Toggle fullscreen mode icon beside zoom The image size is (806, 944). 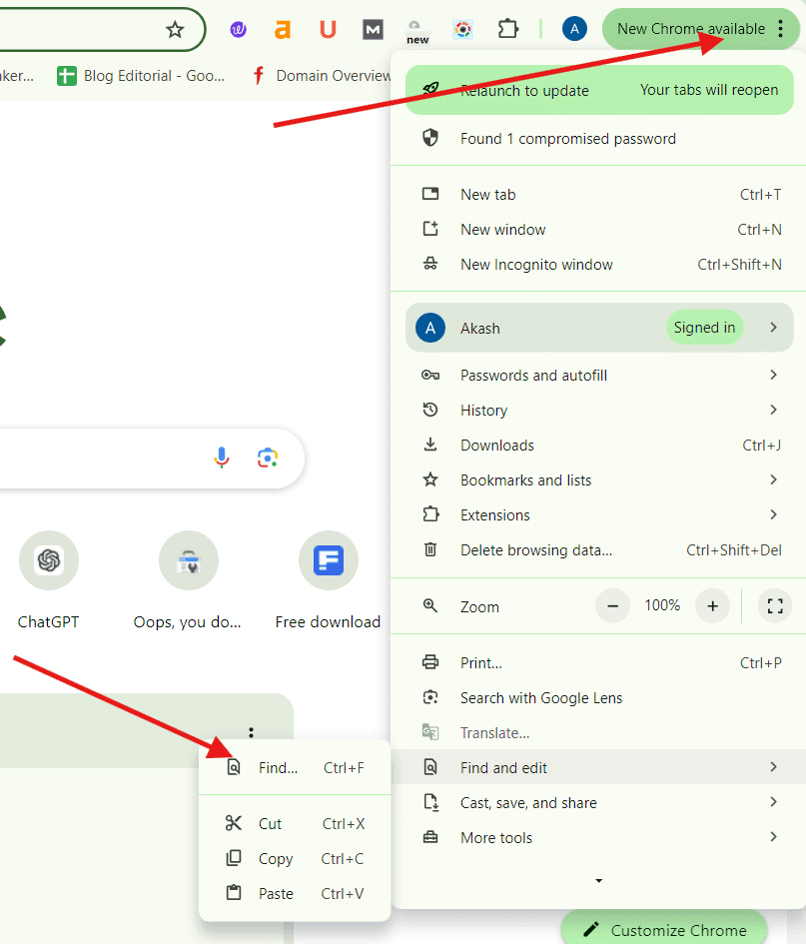click(x=775, y=605)
